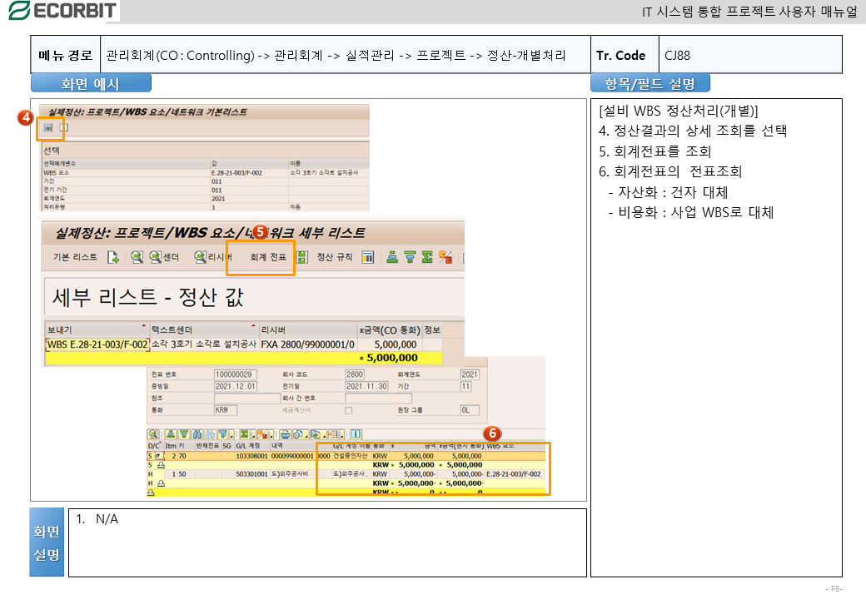Click the sort descending icon in detail list toolbar
This screenshot has width=866, height=599.
point(409,257)
